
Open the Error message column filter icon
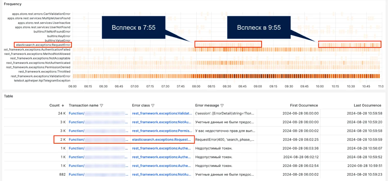point(222,105)
